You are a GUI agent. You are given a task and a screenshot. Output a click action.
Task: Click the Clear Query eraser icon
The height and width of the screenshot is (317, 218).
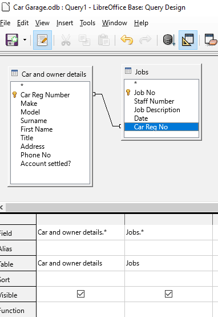(x=211, y=40)
